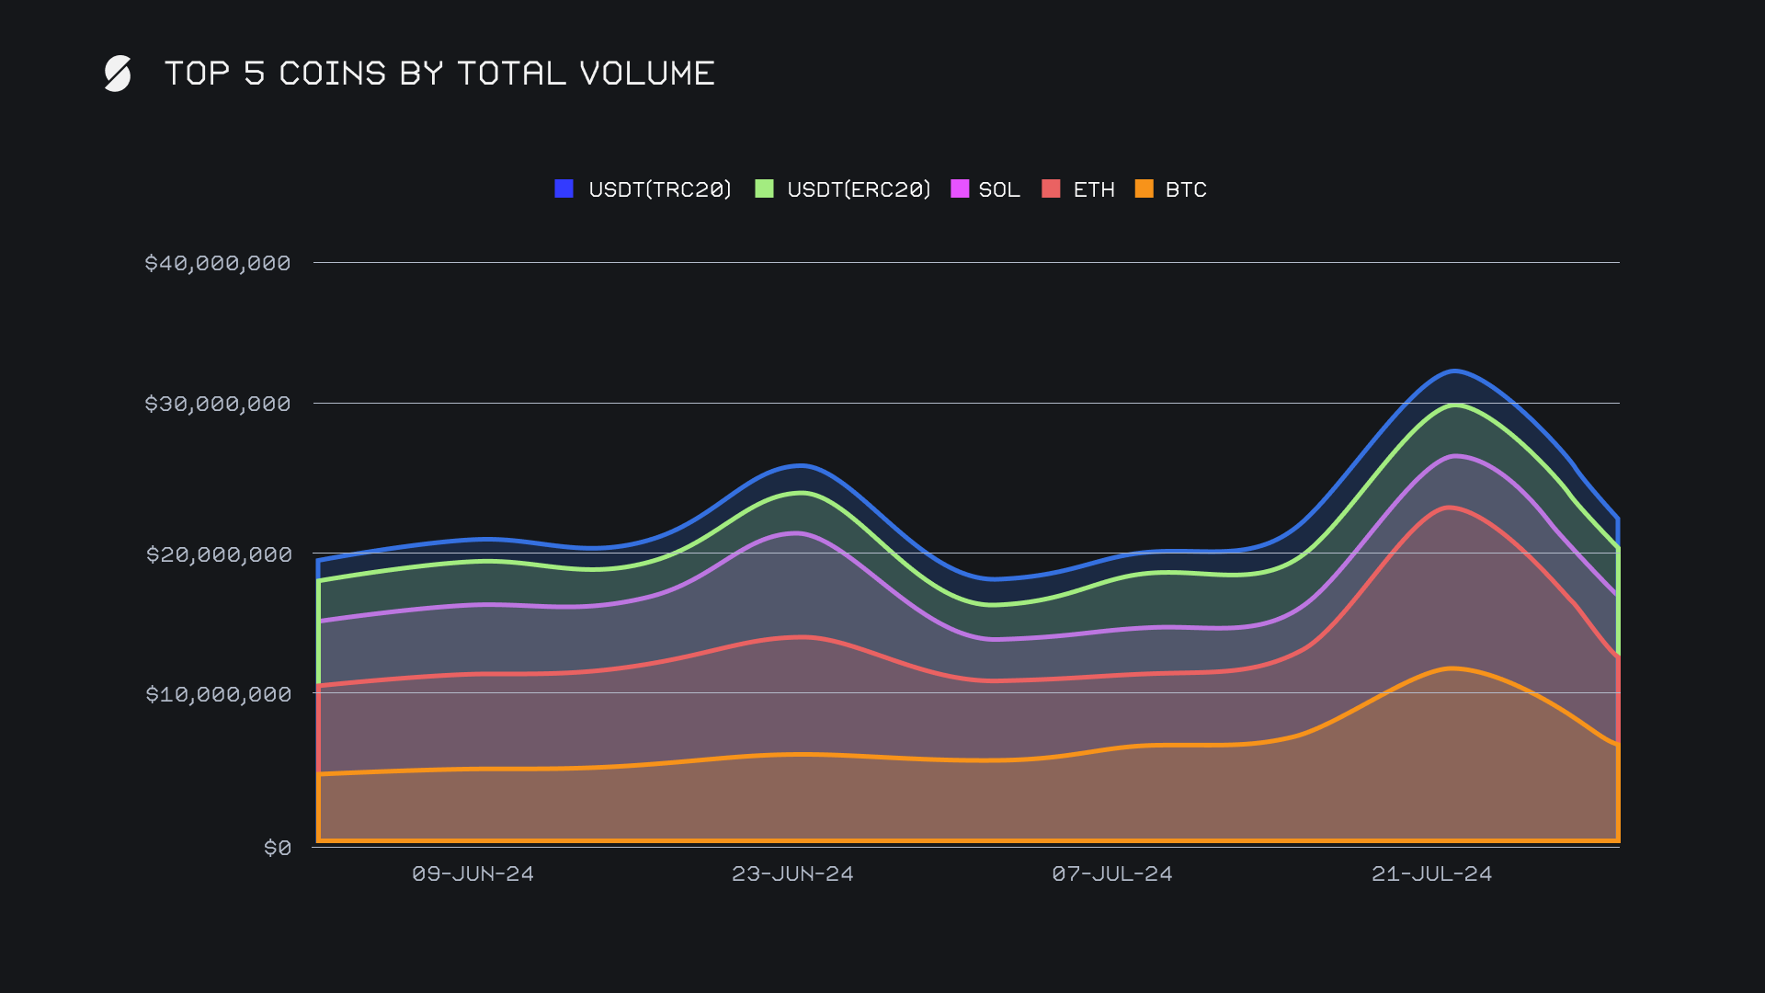Click the 23-JUN-24 x-axis date label
The image size is (1765, 993).
[792, 873]
